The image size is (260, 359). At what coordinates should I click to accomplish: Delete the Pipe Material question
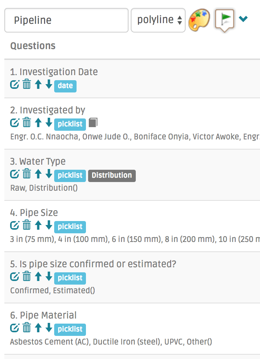[x=27, y=328]
